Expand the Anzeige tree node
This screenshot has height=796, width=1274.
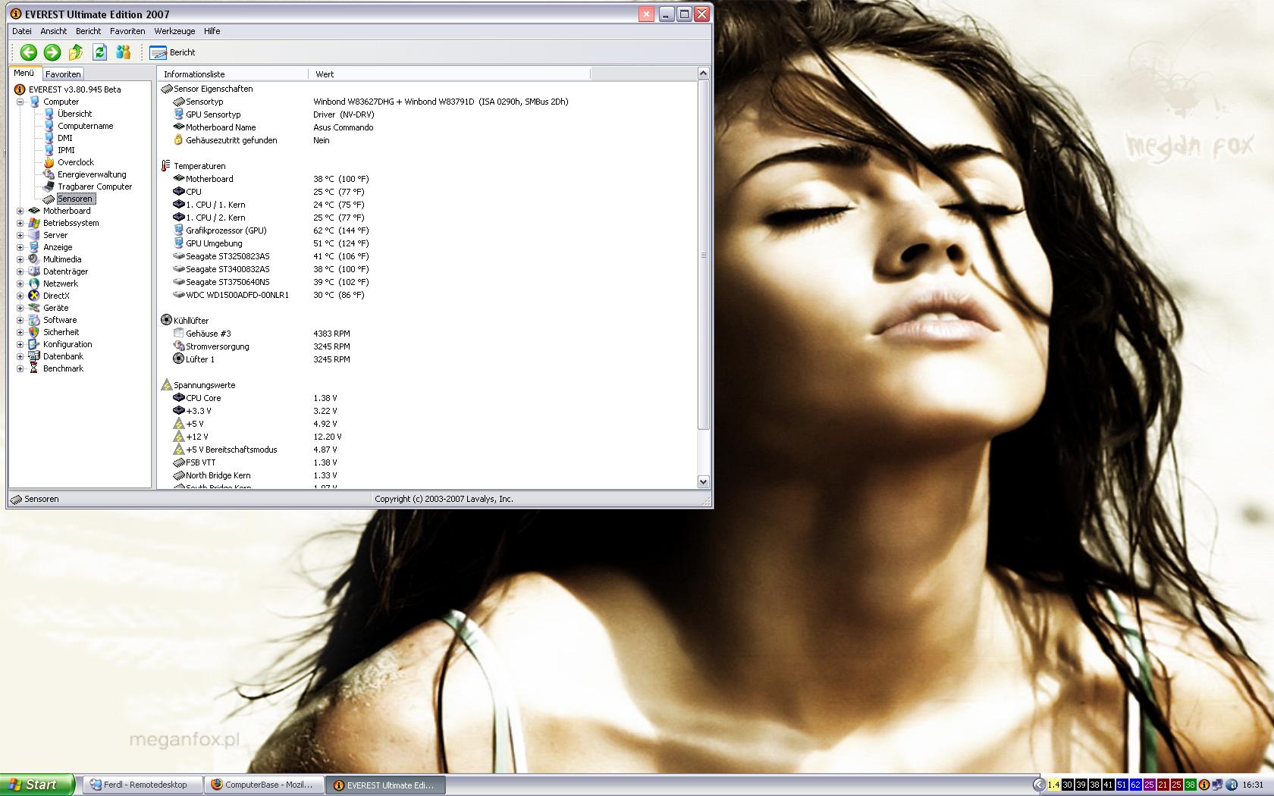(20, 247)
